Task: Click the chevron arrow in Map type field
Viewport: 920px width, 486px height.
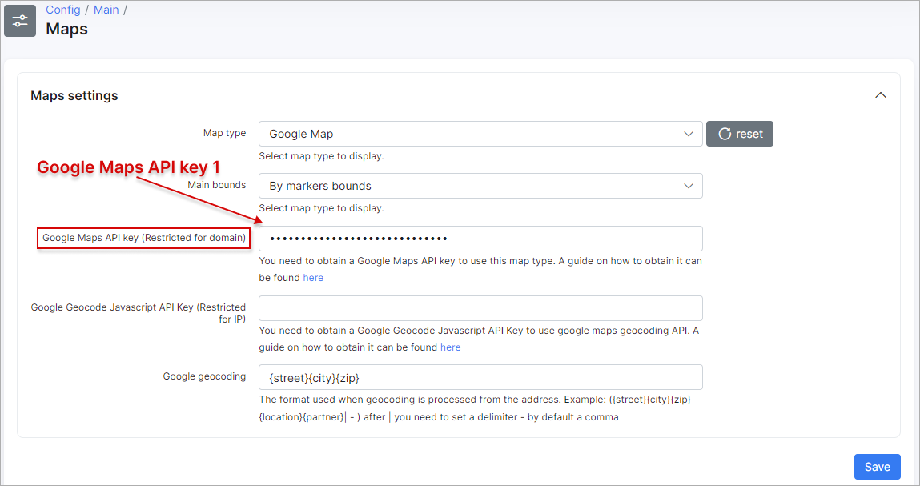Action: 689,134
